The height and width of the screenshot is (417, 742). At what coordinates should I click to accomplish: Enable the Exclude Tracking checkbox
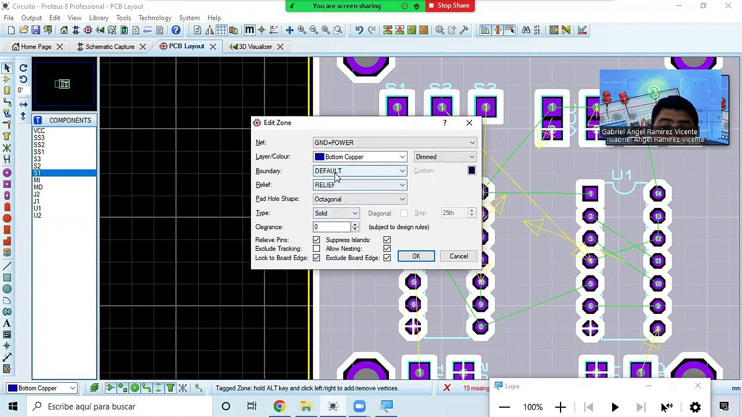pyautogui.click(x=317, y=248)
